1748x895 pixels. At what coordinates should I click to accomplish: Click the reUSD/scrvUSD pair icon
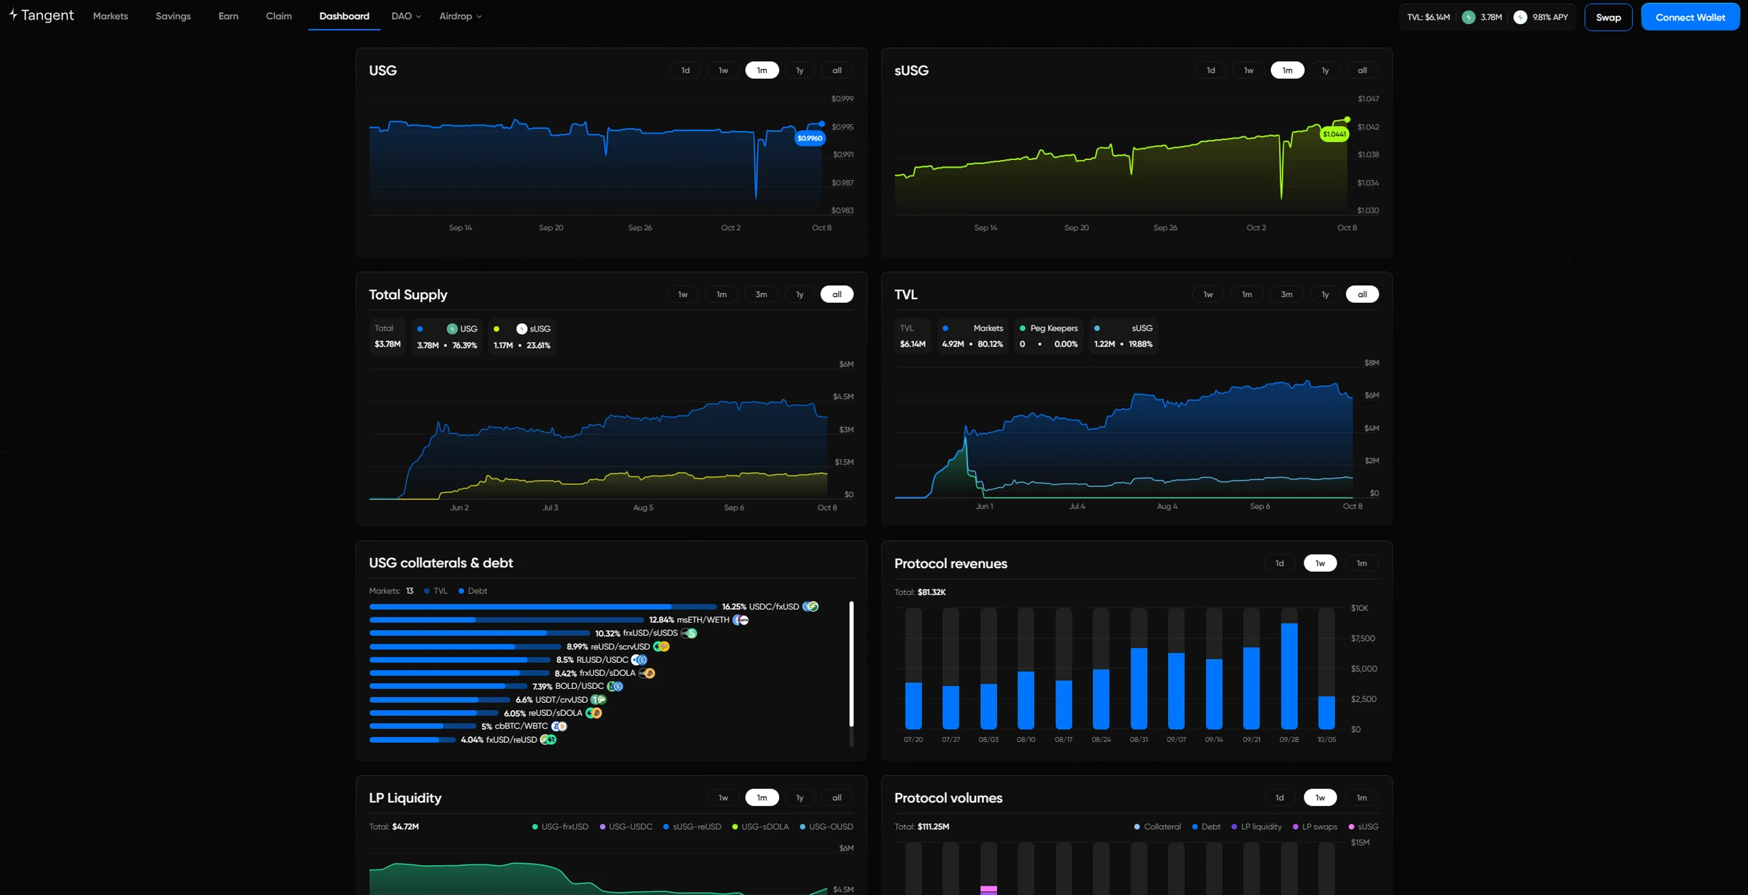[x=661, y=647]
